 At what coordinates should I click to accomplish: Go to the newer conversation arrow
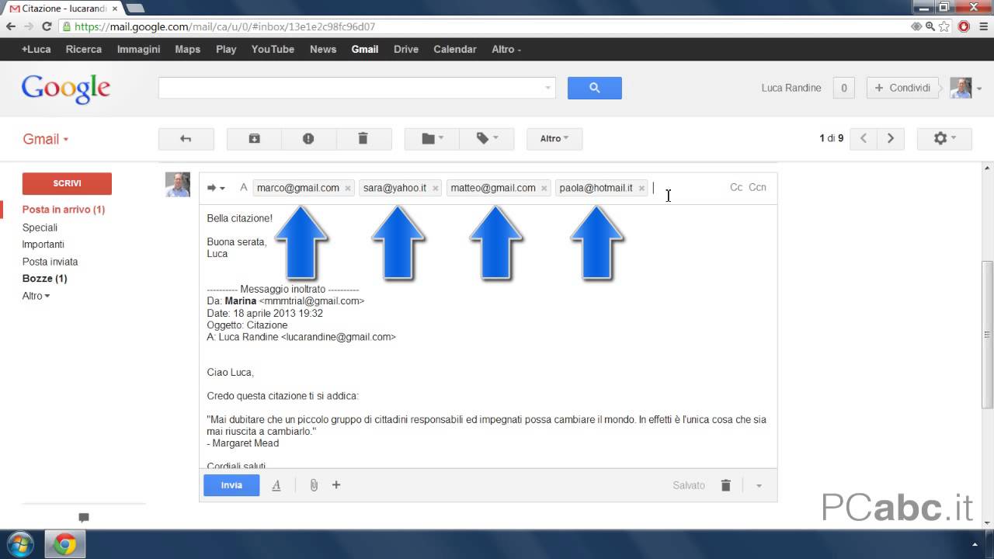coord(864,139)
